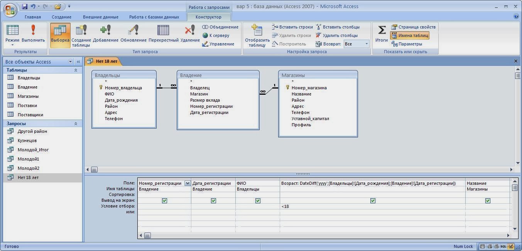522x251 pixels.
Task: Click Управление data-definition query
Action: click(x=218, y=44)
